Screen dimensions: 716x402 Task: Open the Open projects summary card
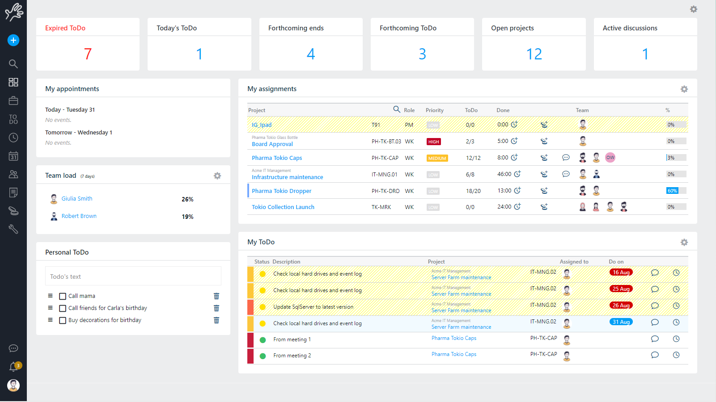tap(534, 44)
